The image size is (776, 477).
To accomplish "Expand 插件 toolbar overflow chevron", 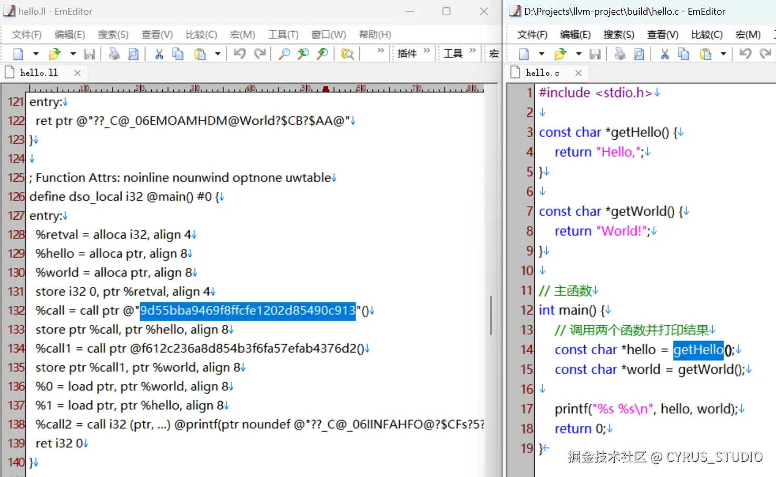I will coord(427,51).
